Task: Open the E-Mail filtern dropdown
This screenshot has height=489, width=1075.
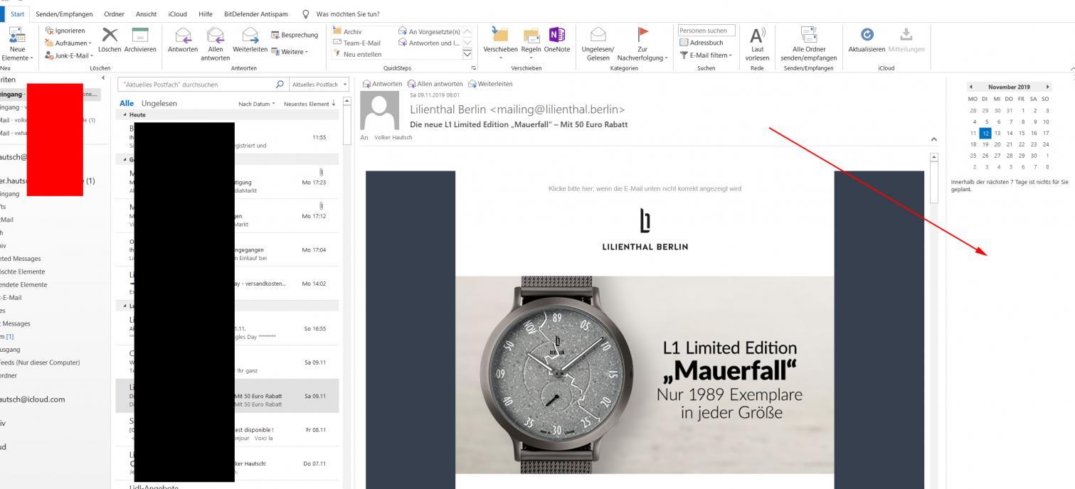Action: (x=704, y=55)
